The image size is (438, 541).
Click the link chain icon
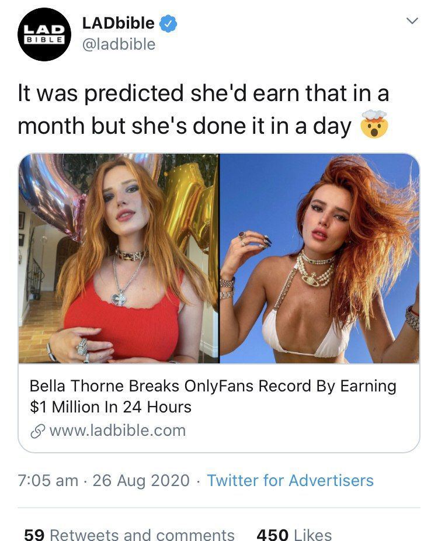[x=37, y=431]
